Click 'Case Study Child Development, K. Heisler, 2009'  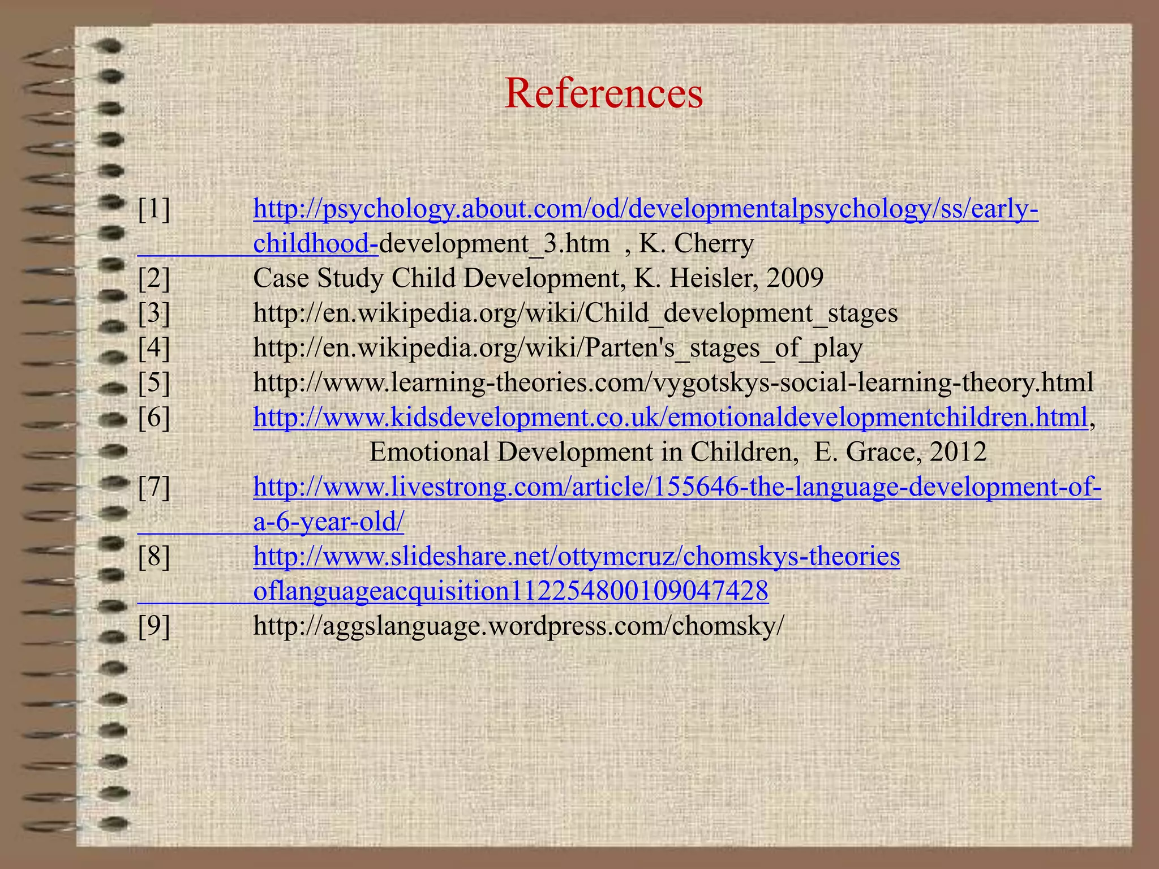pos(538,279)
